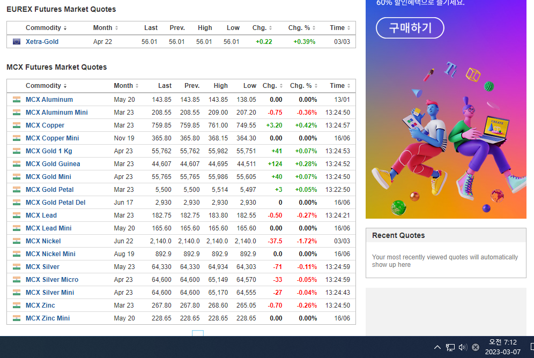Sort MCX table by Commodity column

tap(46, 86)
